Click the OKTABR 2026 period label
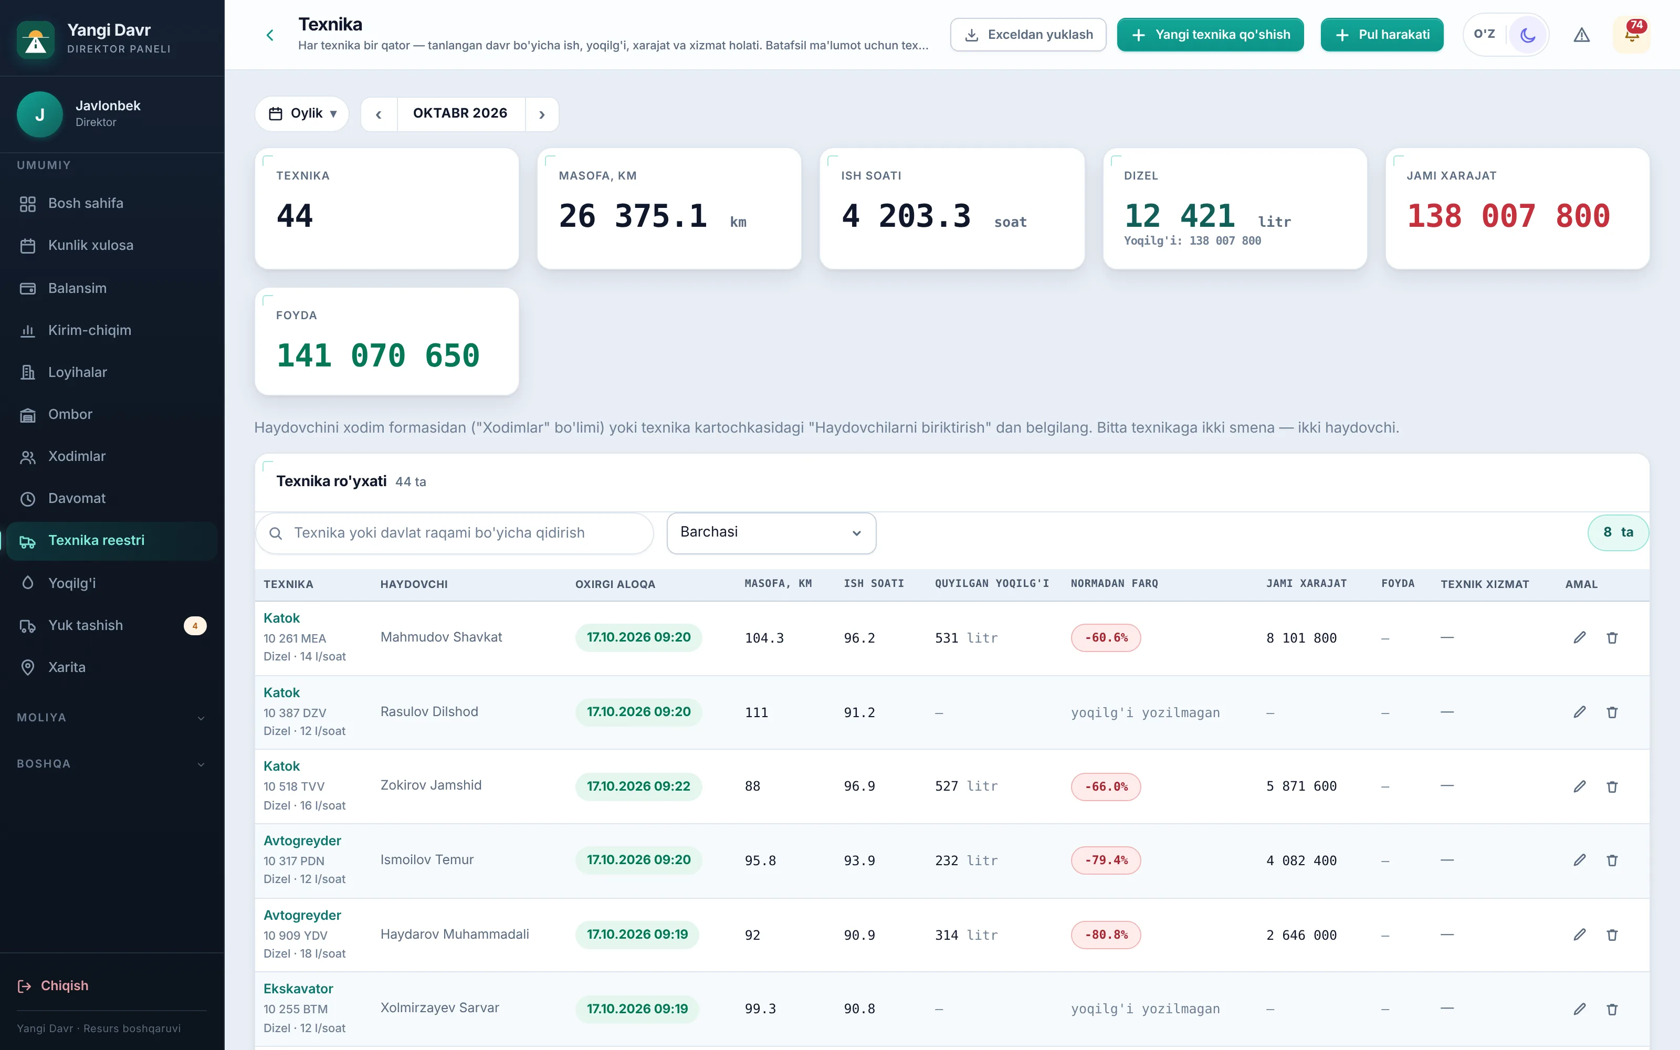This screenshot has height=1050, width=1680. point(460,113)
